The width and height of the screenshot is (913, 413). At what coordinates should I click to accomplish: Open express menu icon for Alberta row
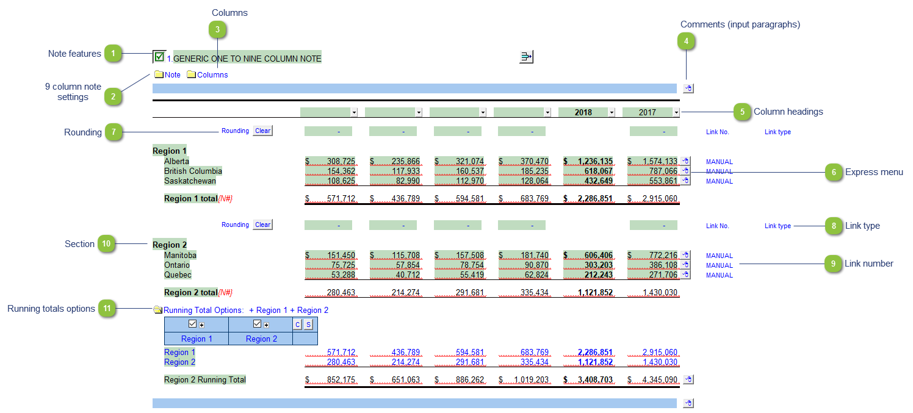point(685,161)
